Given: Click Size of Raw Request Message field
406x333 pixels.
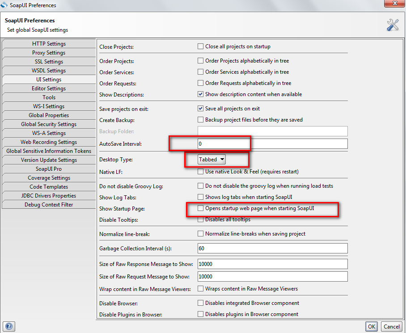Looking at the screenshot, I should tap(272, 277).
